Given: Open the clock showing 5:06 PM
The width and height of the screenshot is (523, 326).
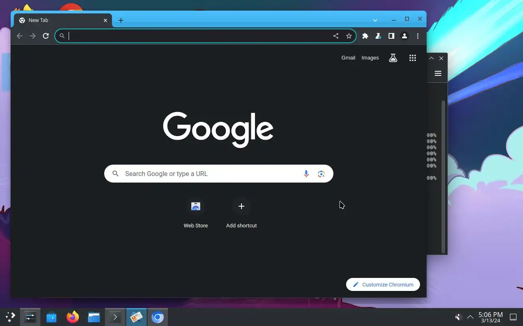Looking at the screenshot, I should click(490, 317).
